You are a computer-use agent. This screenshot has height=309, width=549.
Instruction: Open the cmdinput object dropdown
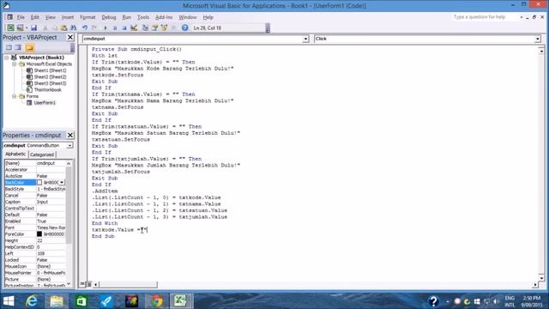point(305,39)
